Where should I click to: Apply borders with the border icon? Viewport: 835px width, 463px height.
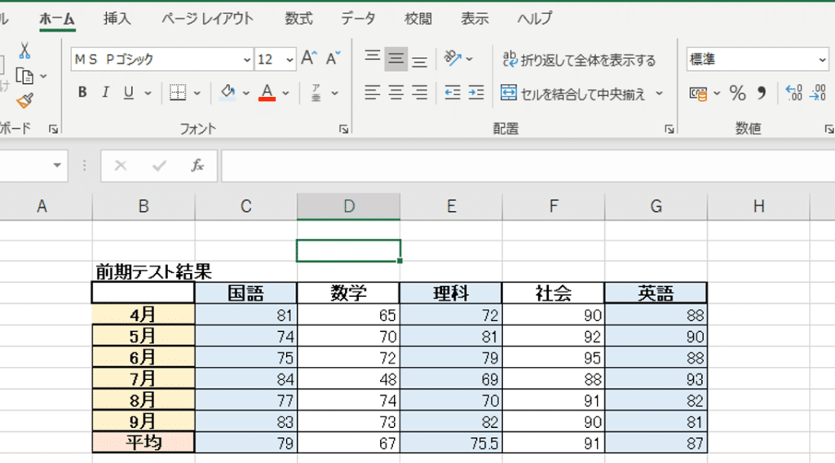point(178,93)
